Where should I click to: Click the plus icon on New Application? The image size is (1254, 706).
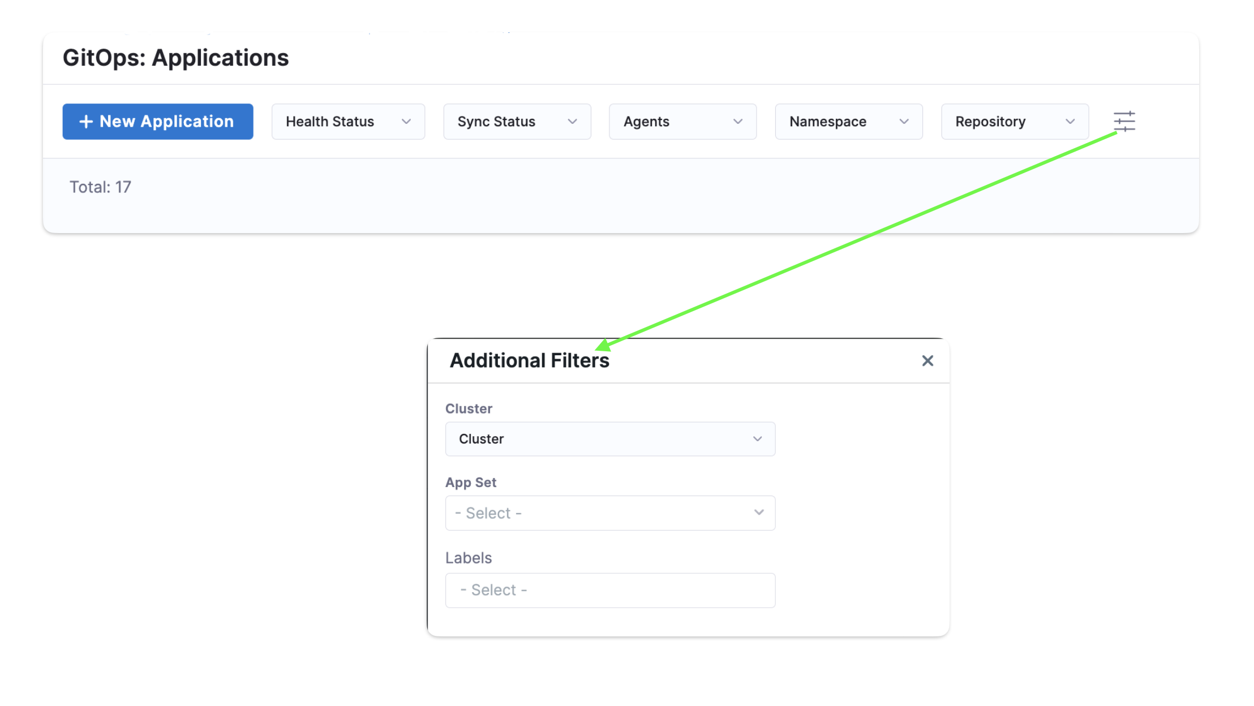pyautogui.click(x=85, y=121)
